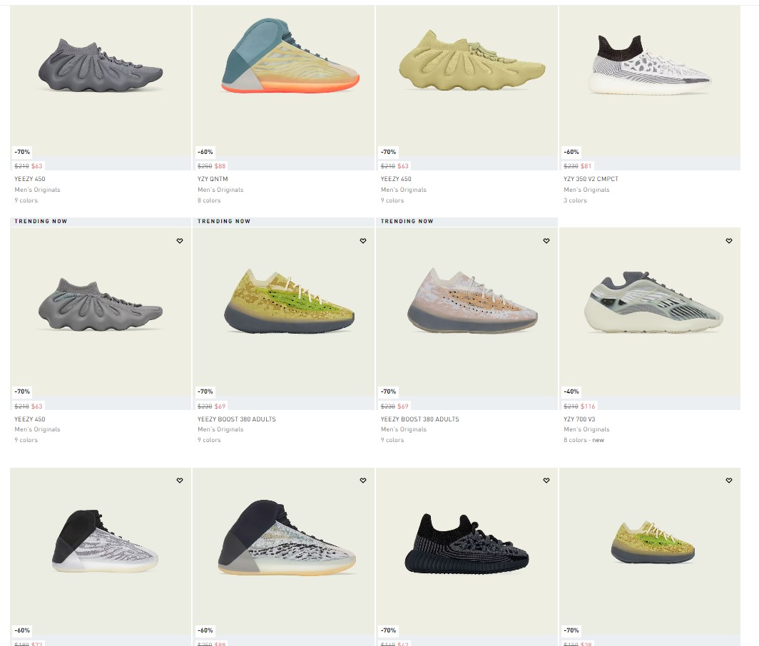The height and width of the screenshot is (646, 759).
Task: Click heart on black high-top with orange sole
Action: 363,481
